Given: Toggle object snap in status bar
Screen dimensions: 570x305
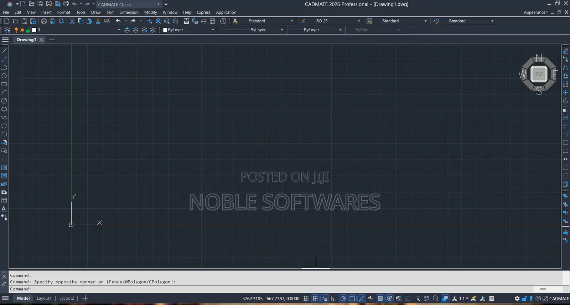Looking at the screenshot, I should pos(352,299).
